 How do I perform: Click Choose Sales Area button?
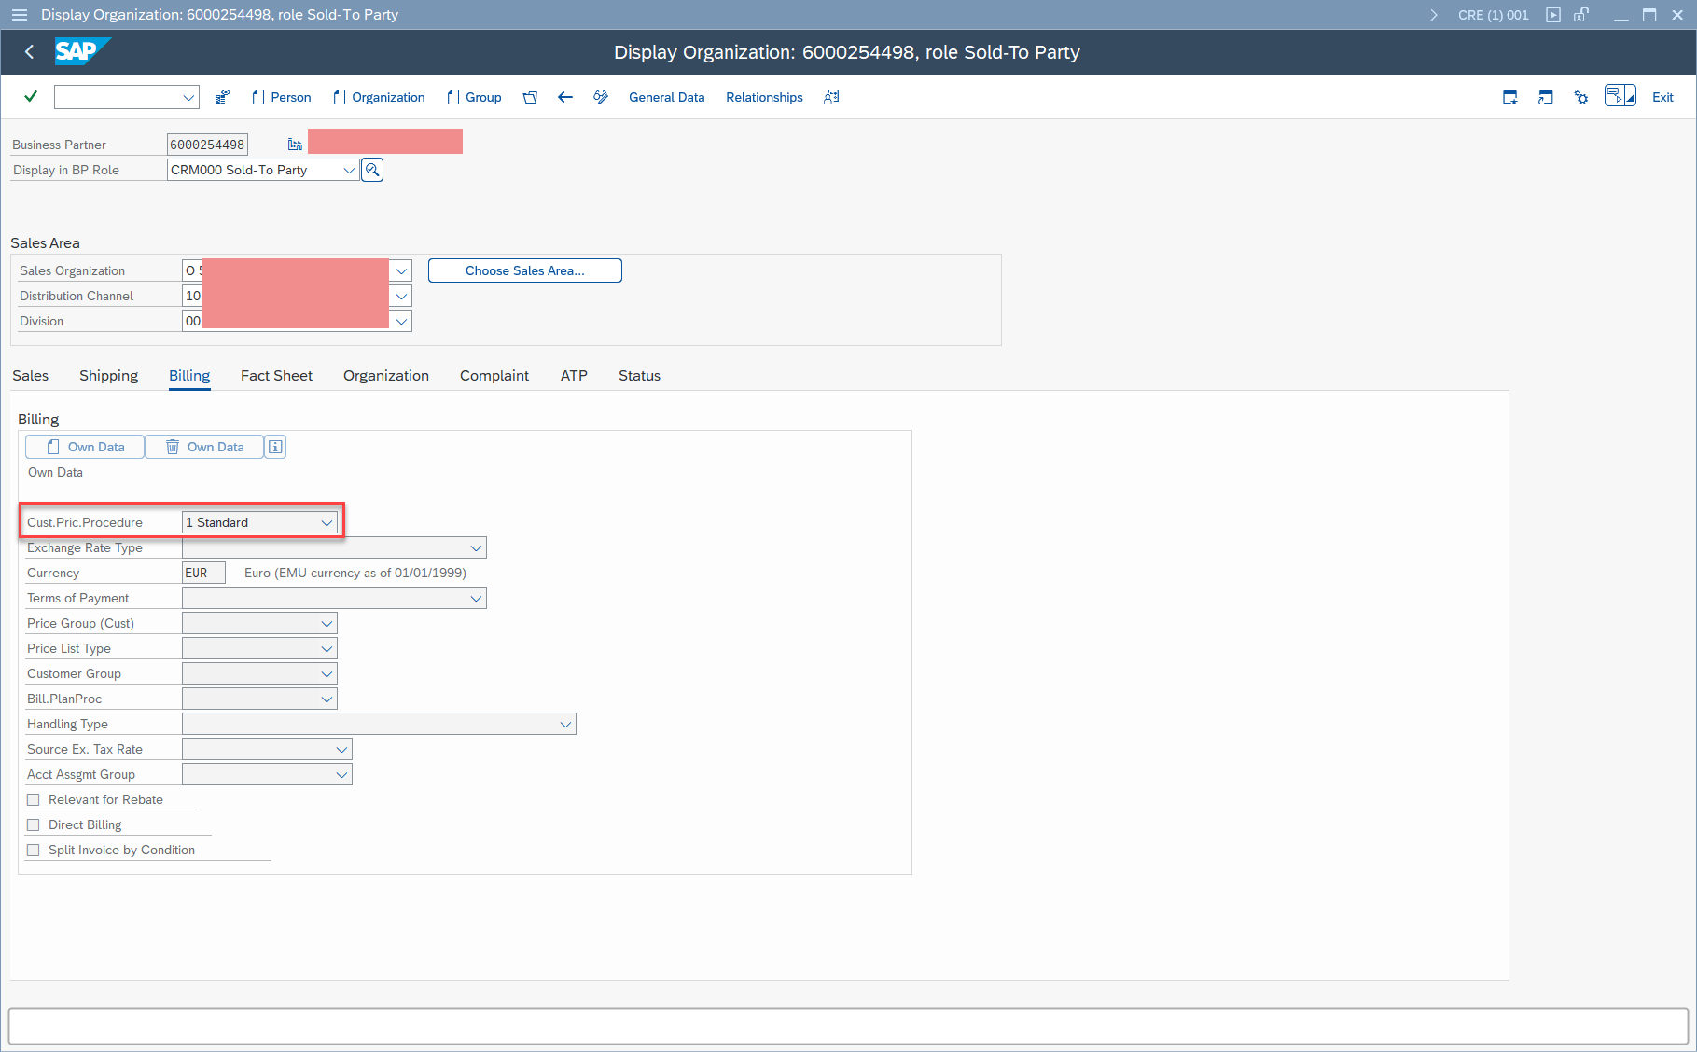point(525,270)
